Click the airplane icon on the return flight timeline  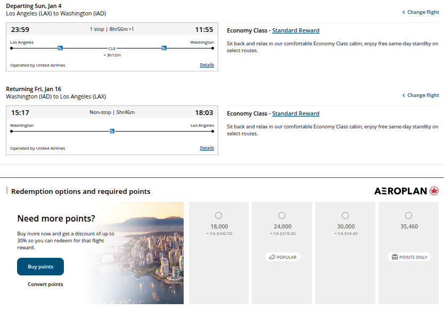[x=112, y=130]
